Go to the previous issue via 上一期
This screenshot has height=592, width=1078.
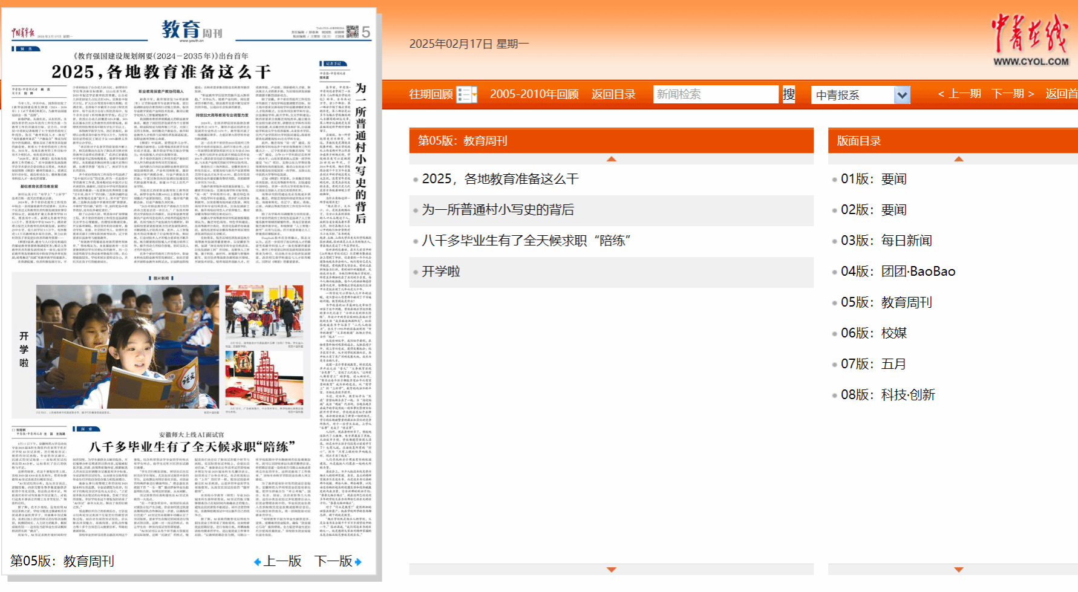click(x=959, y=94)
